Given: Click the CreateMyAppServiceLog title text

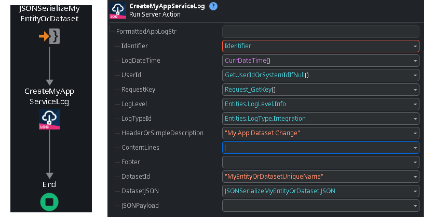Looking at the screenshot, I should pos(167,6).
